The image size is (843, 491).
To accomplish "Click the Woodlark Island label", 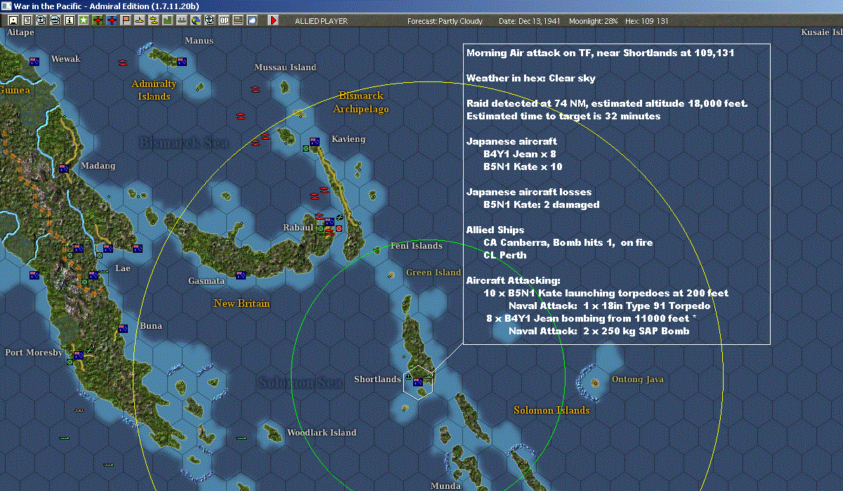I will pyautogui.click(x=322, y=433).
